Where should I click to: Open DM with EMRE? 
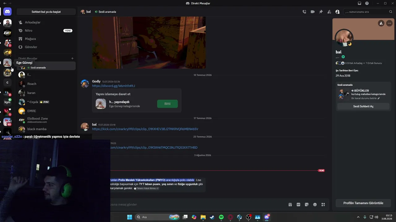point(46,111)
